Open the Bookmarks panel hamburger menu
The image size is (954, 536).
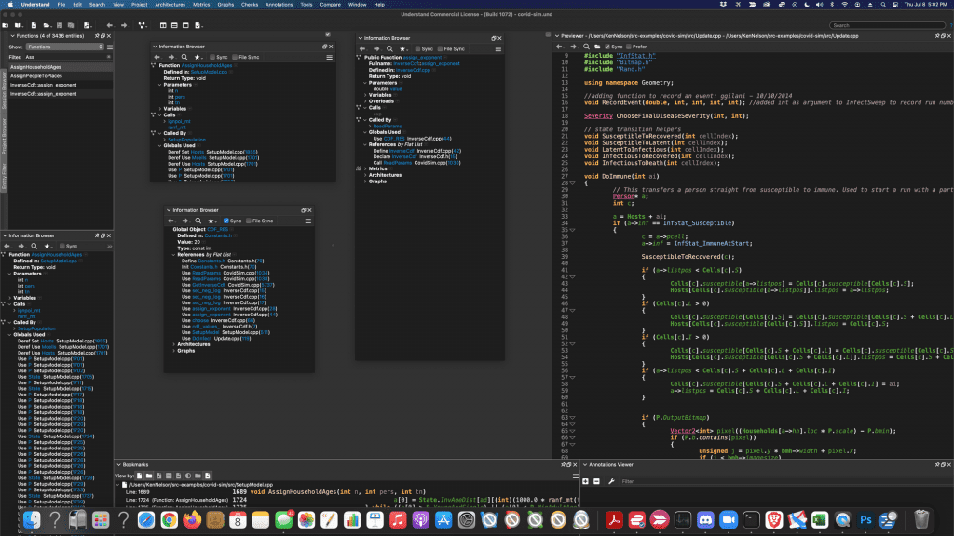[x=575, y=476]
